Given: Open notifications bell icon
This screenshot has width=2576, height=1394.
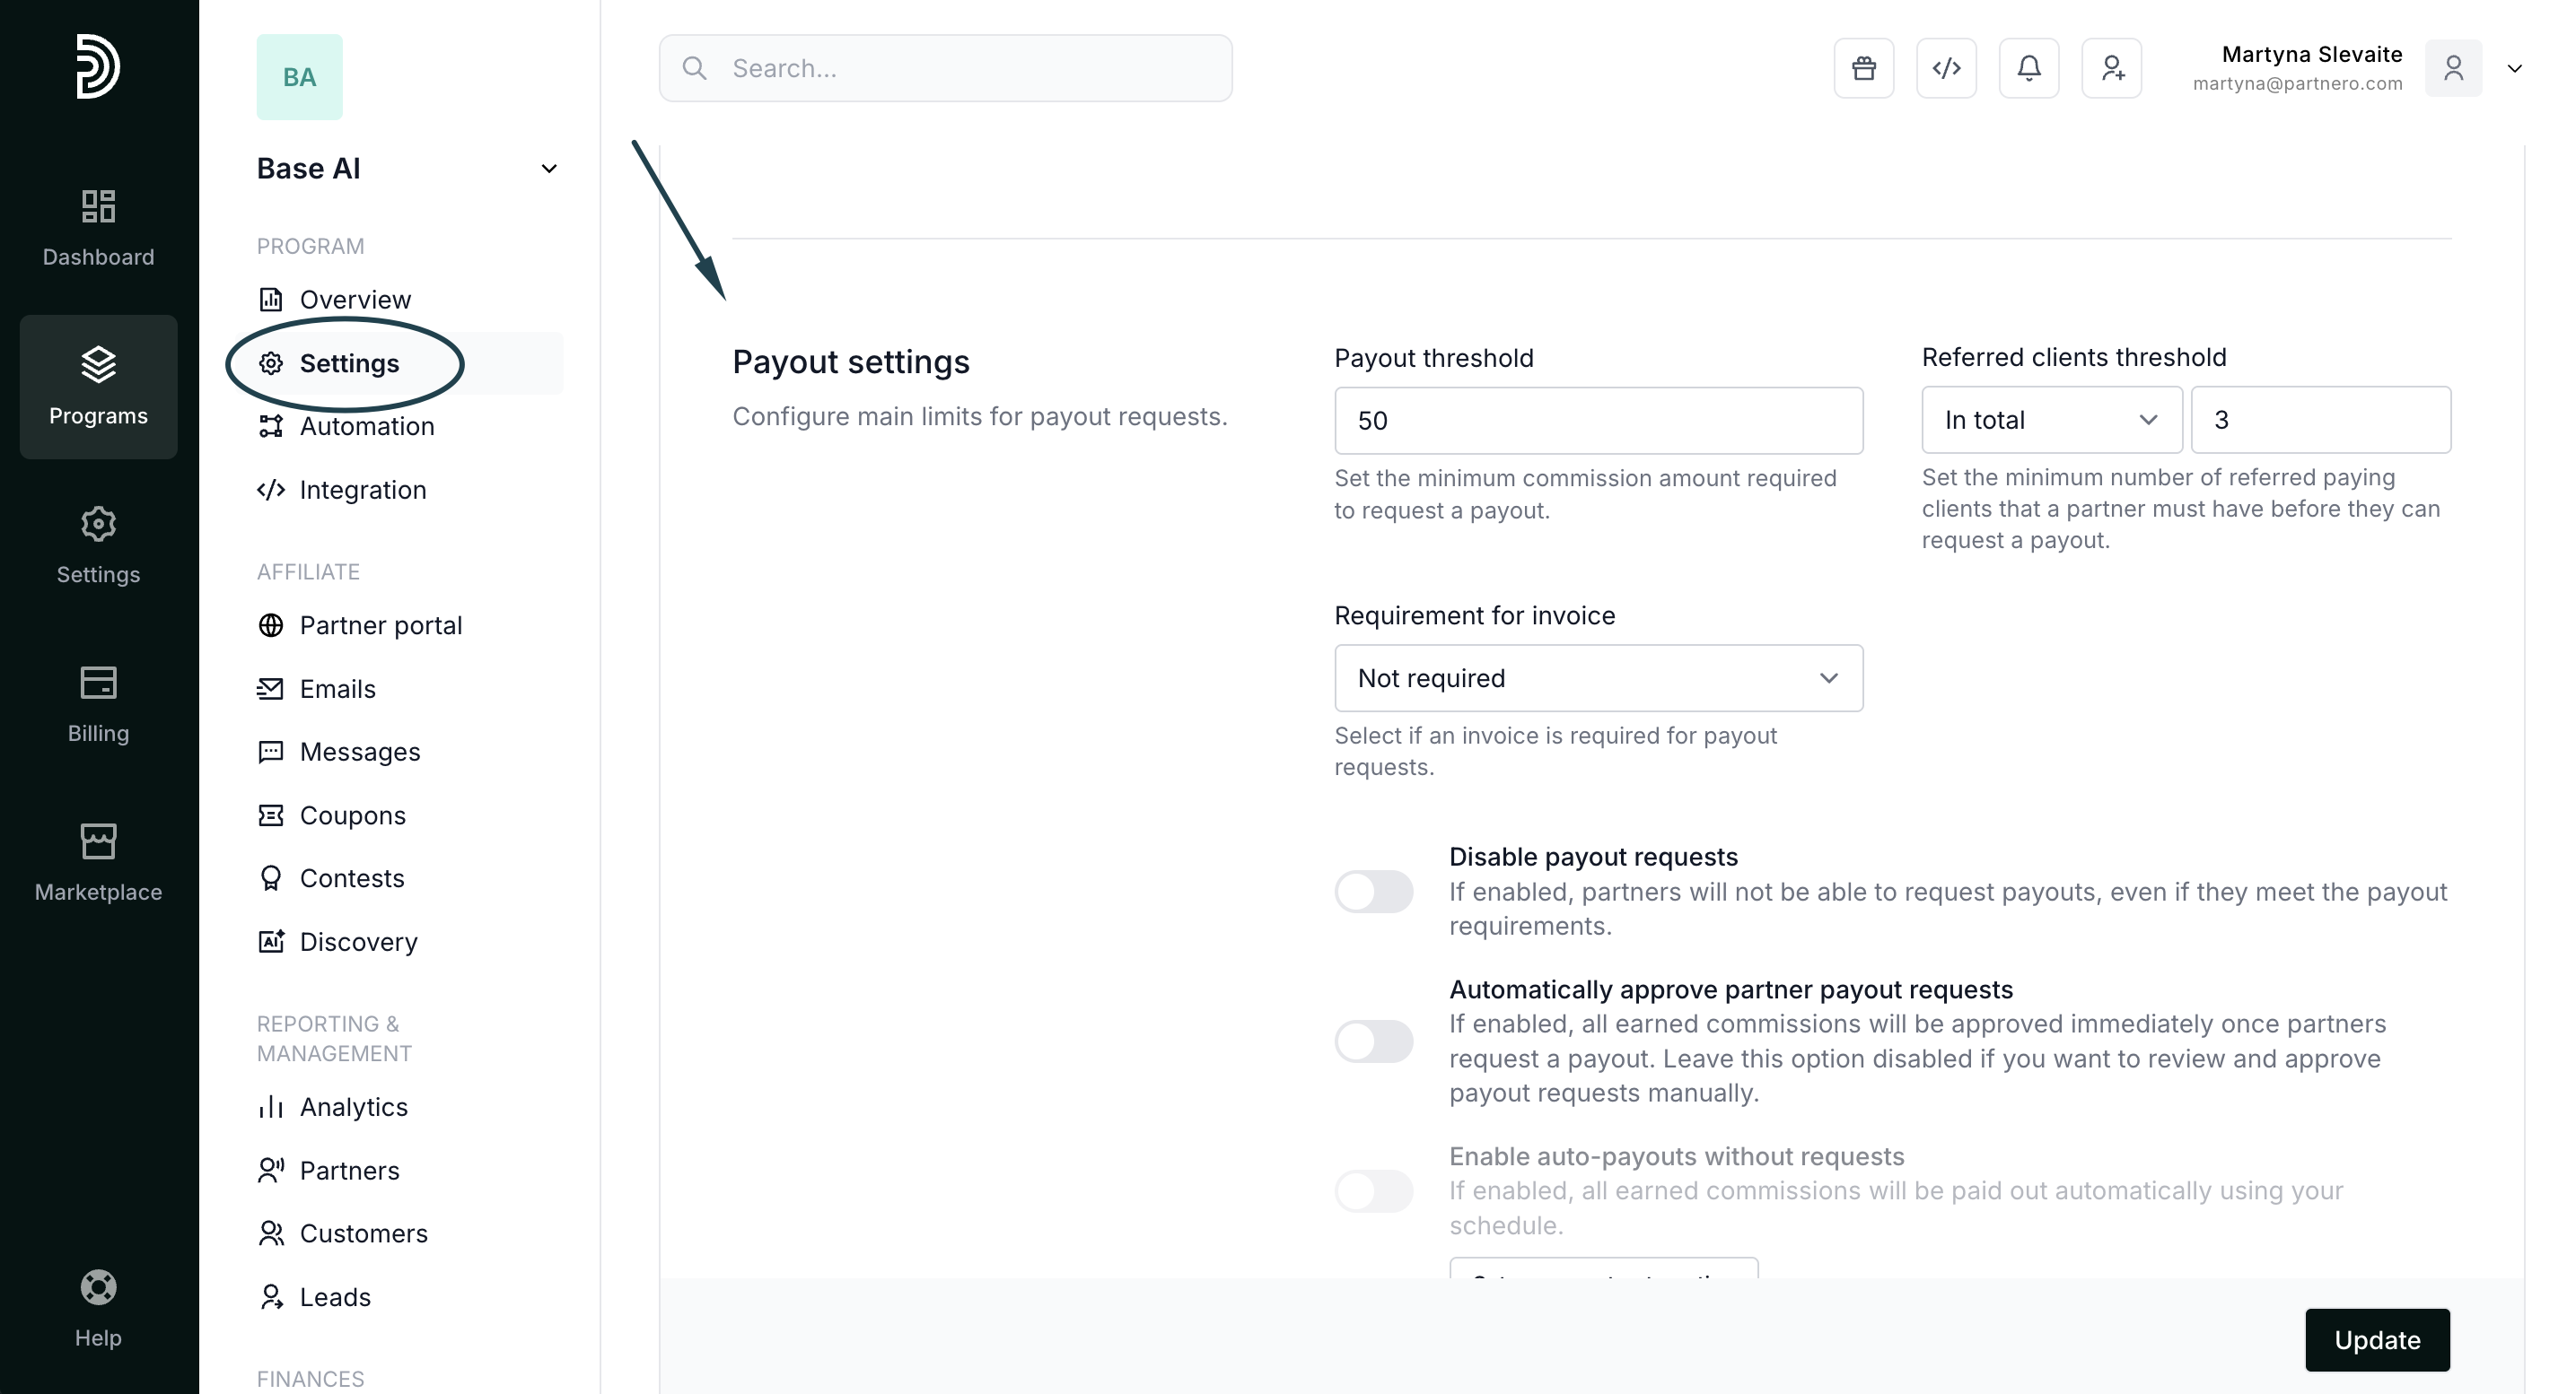Looking at the screenshot, I should pyautogui.click(x=2028, y=68).
